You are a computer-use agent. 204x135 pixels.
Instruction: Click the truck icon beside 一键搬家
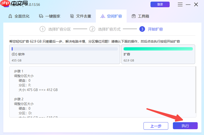click(x=41, y=16)
